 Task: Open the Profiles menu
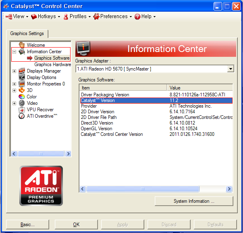click(x=77, y=17)
